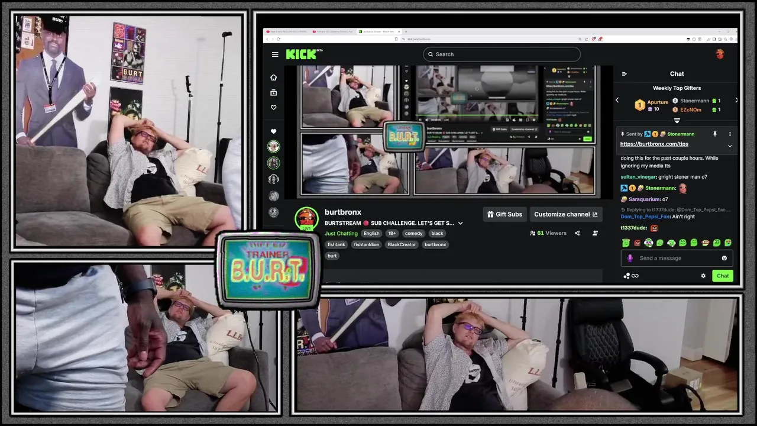Insert the last emote in quick bar

click(x=728, y=243)
